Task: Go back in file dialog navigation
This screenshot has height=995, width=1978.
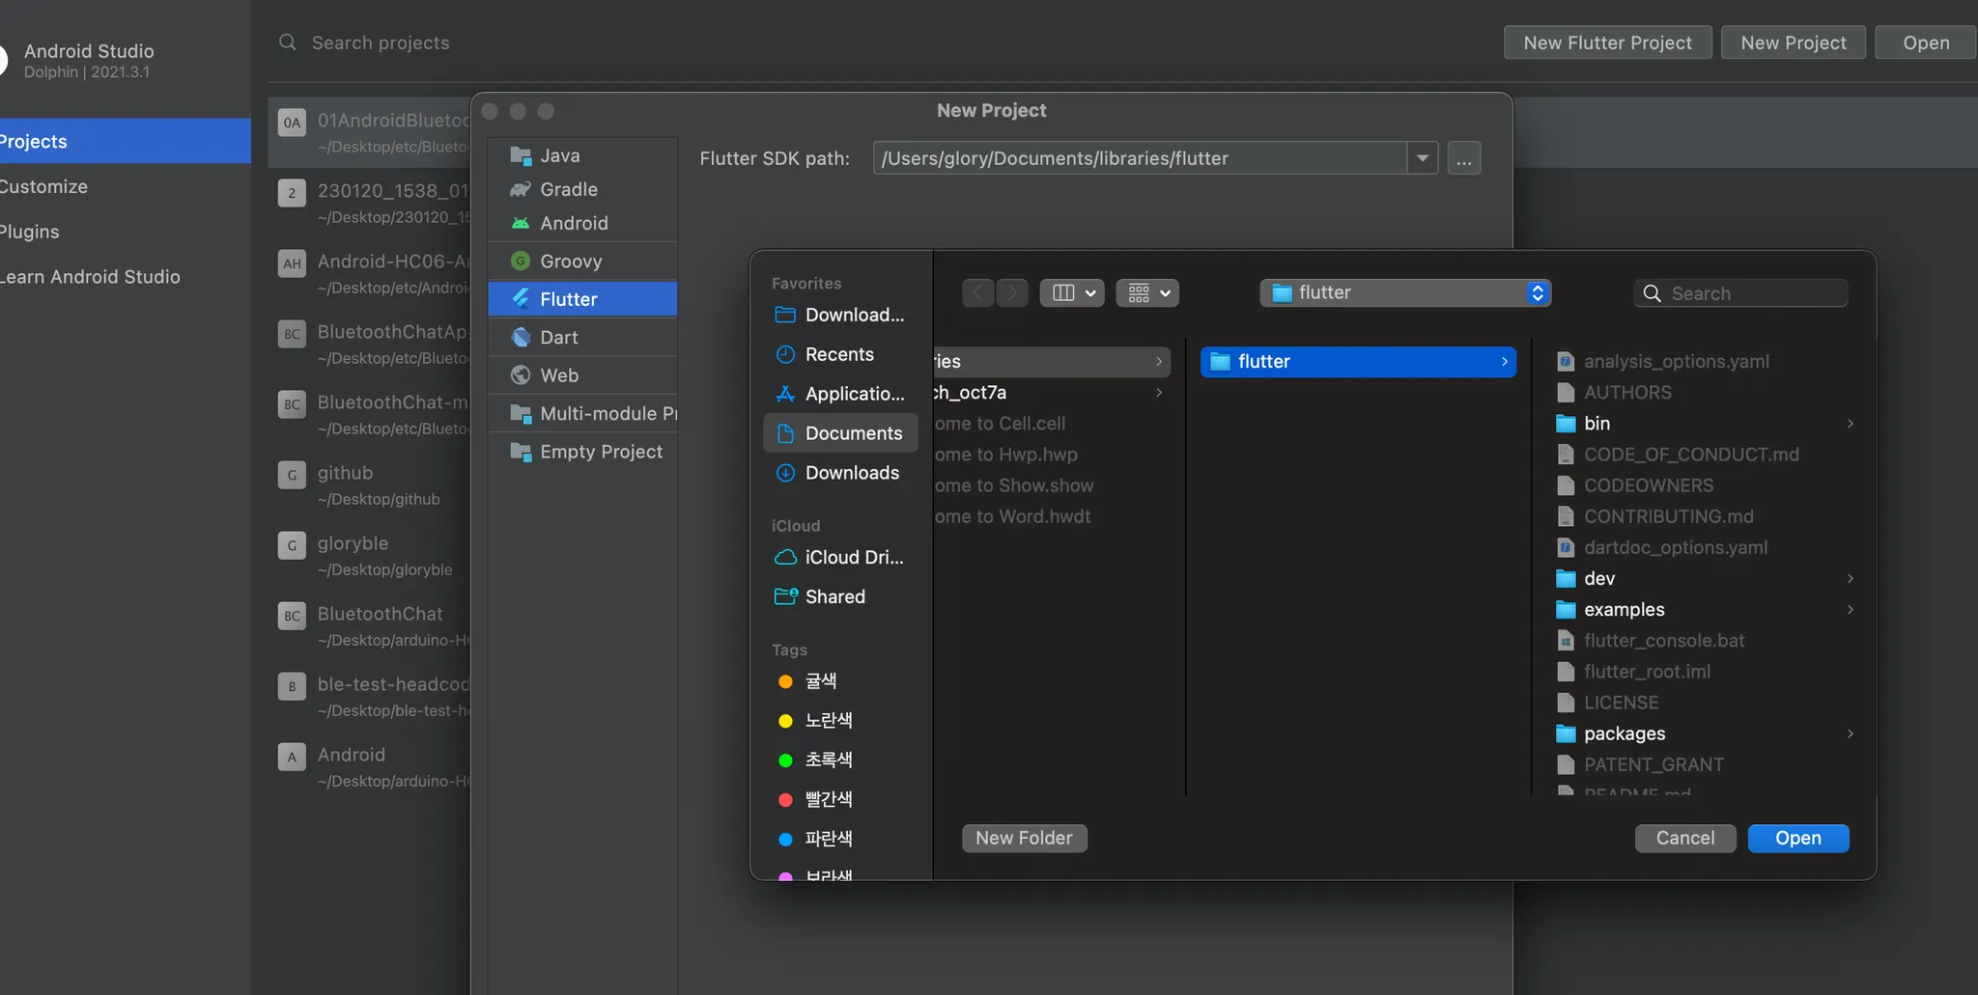Action: point(978,292)
